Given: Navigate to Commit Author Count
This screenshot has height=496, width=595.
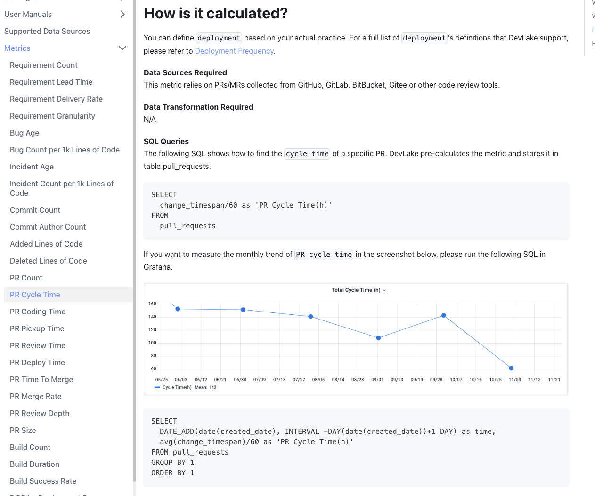Looking at the screenshot, I should pyautogui.click(x=48, y=227).
